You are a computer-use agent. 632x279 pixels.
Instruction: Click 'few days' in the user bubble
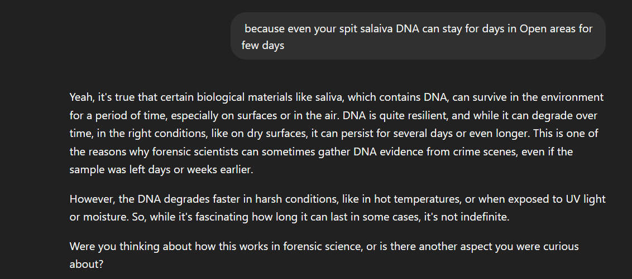point(263,46)
